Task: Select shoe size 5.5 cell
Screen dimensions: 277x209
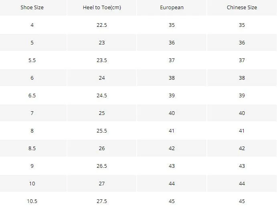Action: 32,60
